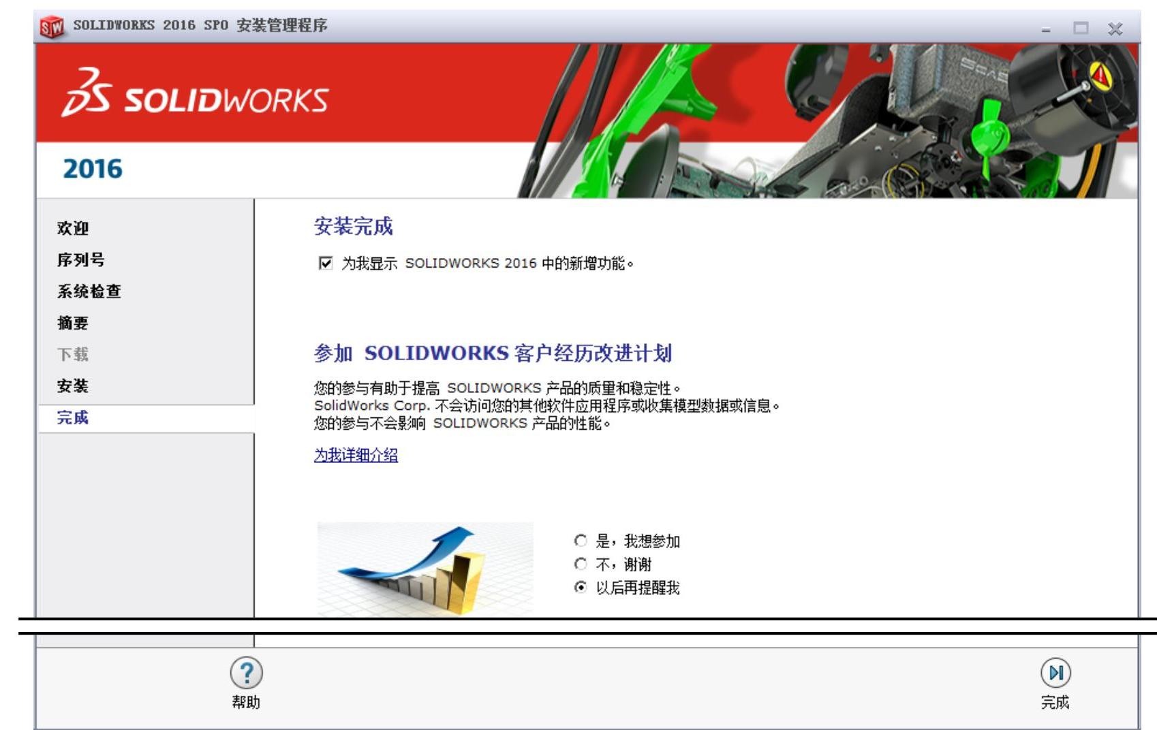Screen dimensions: 1157x730
Task: Click the SOLIDWORKS logo in banner
Action: tap(195, 93)
